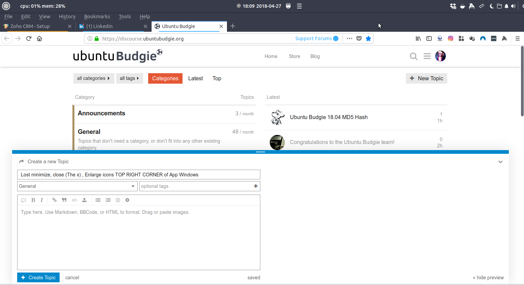Expand the all categories dropdown
Screen dimensions: 524x285
point(94,78)
